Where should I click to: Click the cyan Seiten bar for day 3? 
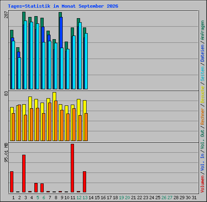[x=25, y=55]
